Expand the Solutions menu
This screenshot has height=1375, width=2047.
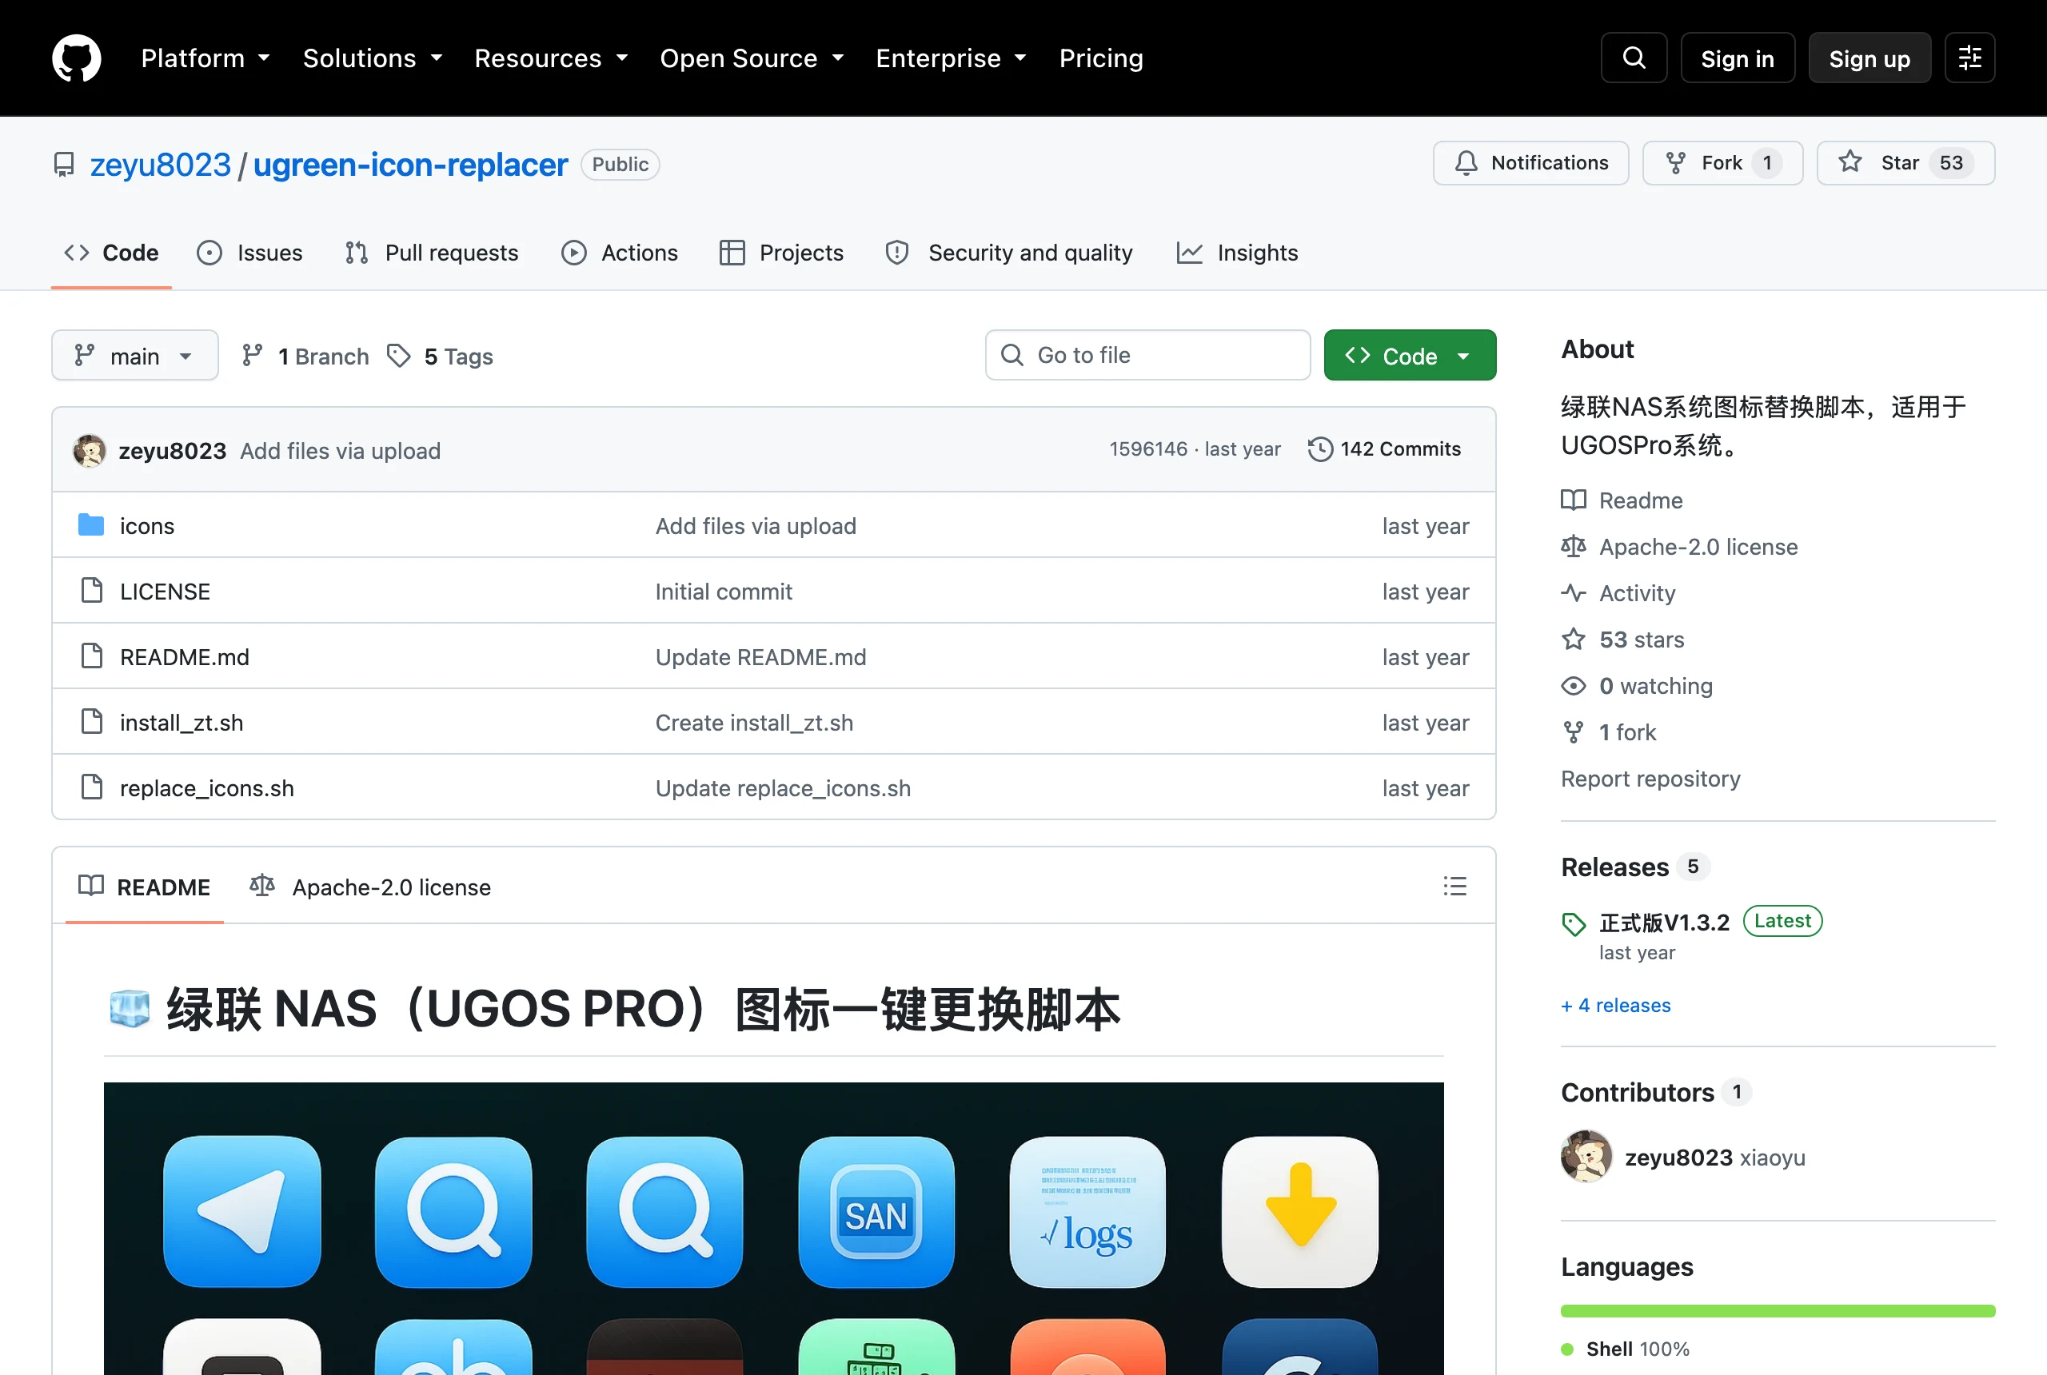[x=373, y=58]
